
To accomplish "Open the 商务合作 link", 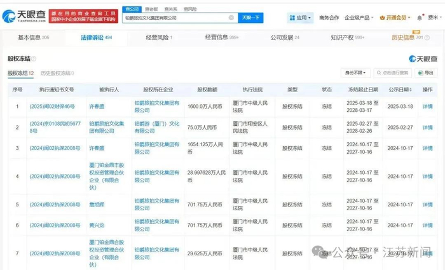I will [329, 18].
